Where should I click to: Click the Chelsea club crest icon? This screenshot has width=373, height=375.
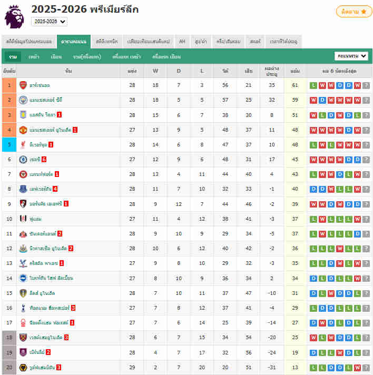[x=23, y=159]
